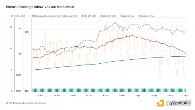Toggle the Downtrend Phase legend item
The height and width of the screenshot is (110, 195).
coord(147,16)
